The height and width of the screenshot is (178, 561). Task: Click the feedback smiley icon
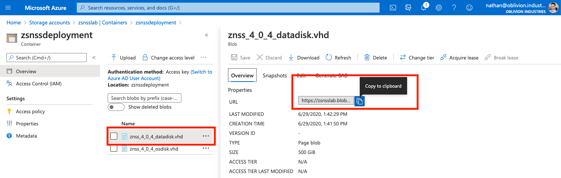pos(469,8)
